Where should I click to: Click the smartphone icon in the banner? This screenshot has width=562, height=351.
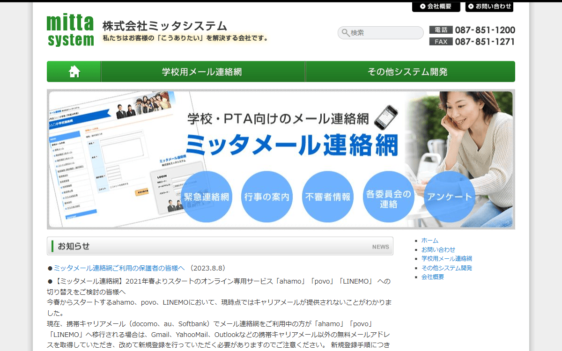click(x=386, y=117)
